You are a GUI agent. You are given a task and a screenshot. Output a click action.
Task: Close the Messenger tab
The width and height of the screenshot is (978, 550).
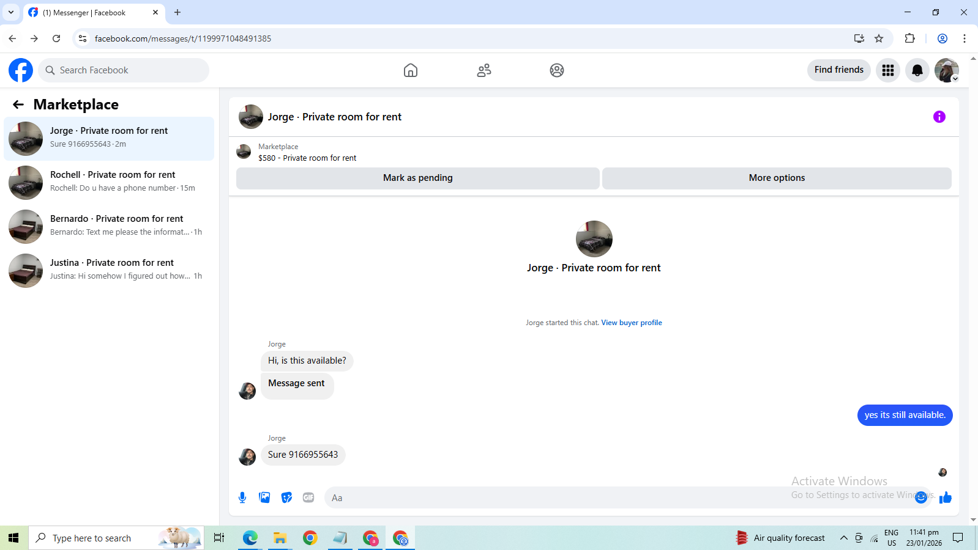pos(155,12)
